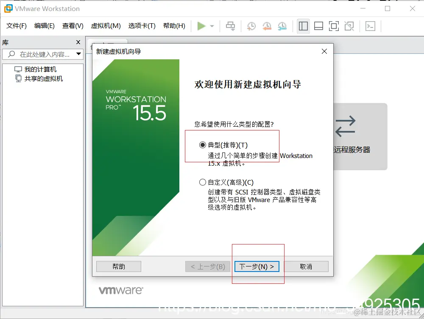This screenshot has height=319, width=424.
Task: Open the 查看(V) menu
Action: (x=73, y=26)
